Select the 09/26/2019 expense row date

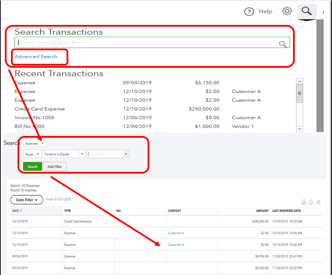point(20,256)
